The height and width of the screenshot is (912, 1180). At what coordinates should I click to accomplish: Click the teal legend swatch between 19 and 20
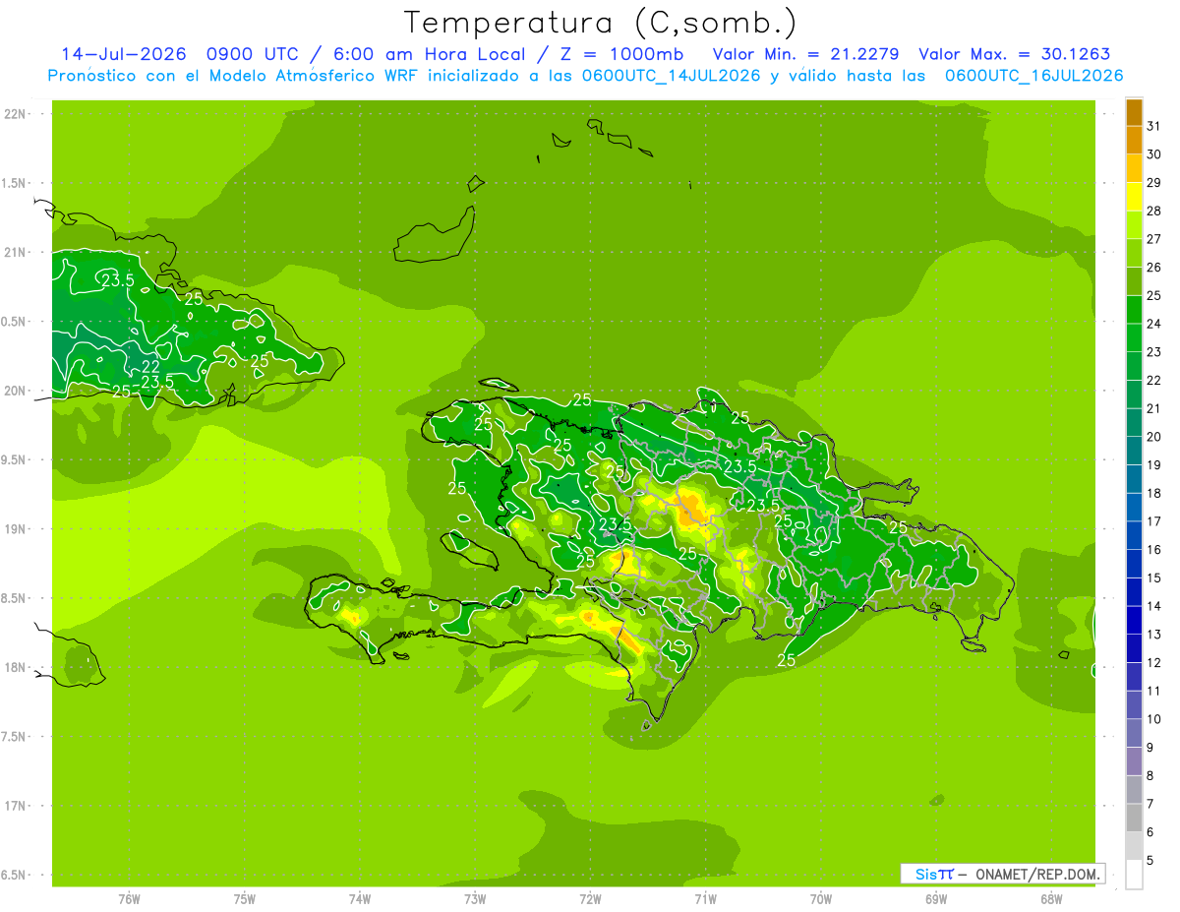point(1134,451)
